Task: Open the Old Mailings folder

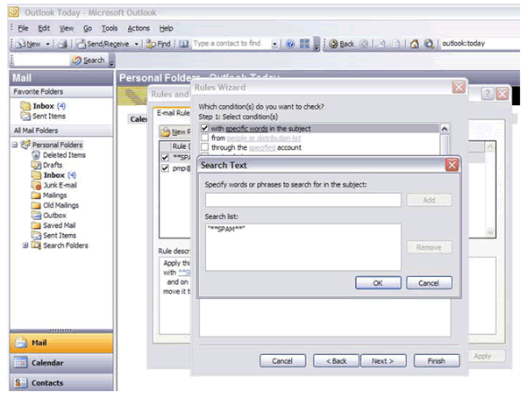Action: pos(55,205)
